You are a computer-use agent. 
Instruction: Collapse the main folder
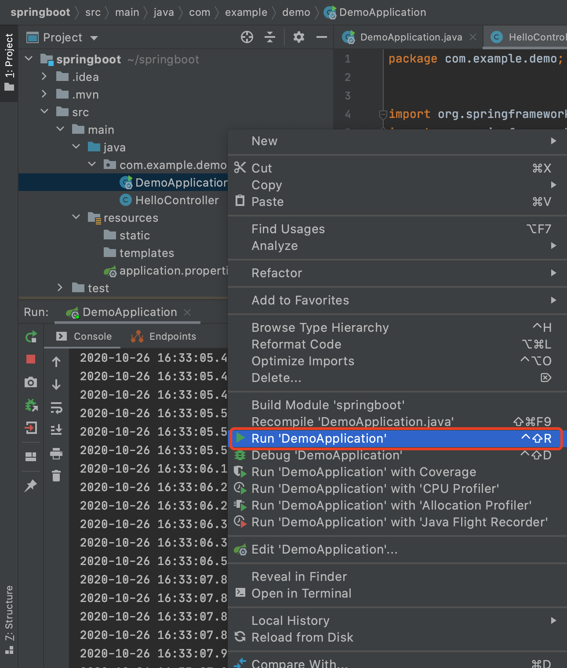click(60, 129)
